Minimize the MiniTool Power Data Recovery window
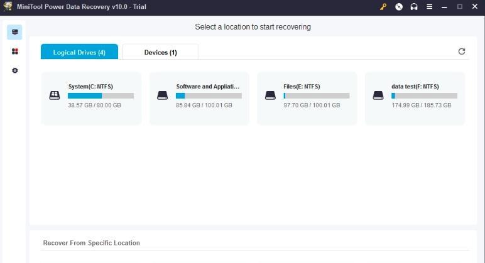485x263 pixels. pos(445,7)
